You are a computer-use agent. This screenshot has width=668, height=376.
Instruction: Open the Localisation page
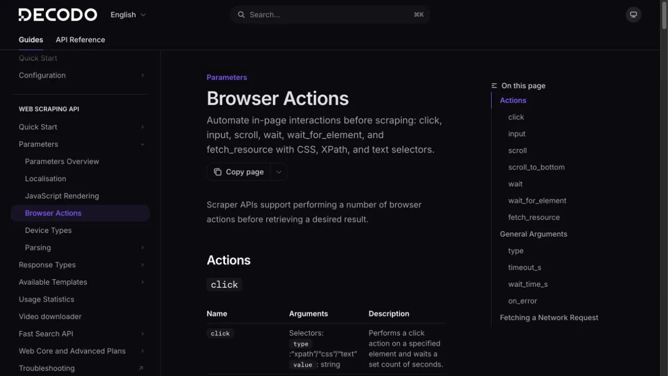point(45,178)
